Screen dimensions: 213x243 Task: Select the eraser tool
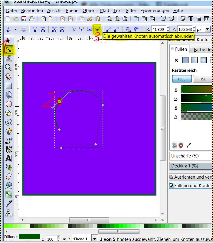coord(8,176)
